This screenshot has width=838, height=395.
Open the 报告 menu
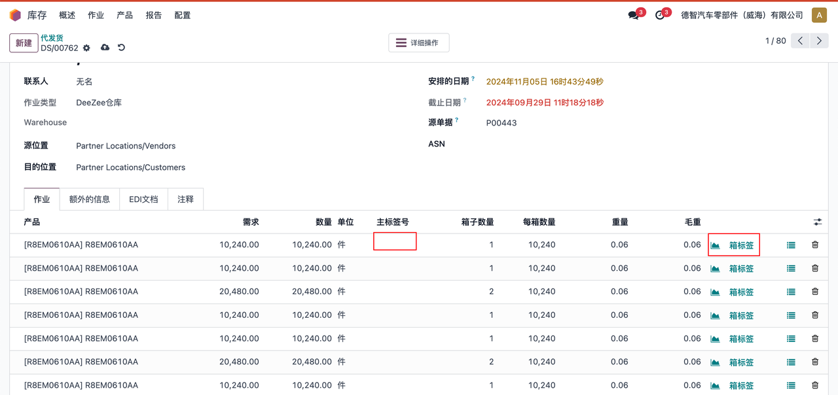154,15
